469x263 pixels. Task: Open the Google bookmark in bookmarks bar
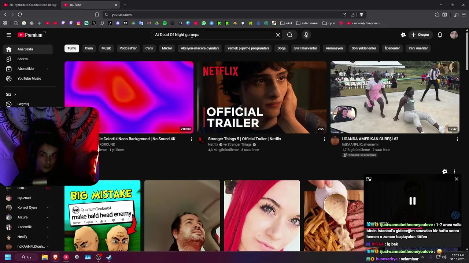[x=24, y=23]
